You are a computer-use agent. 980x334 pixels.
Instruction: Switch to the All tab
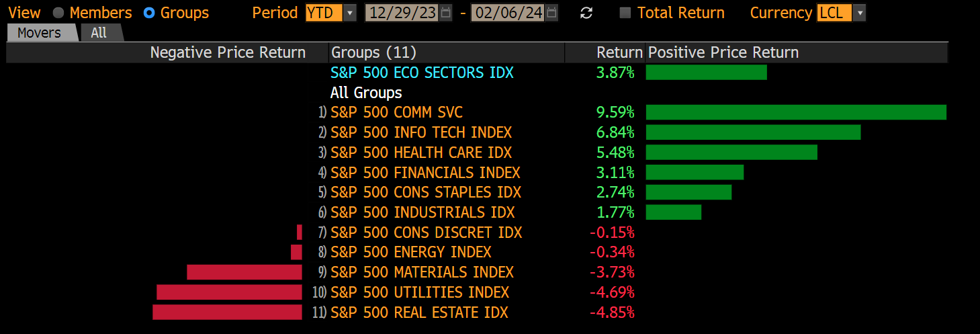pos(99,33)
